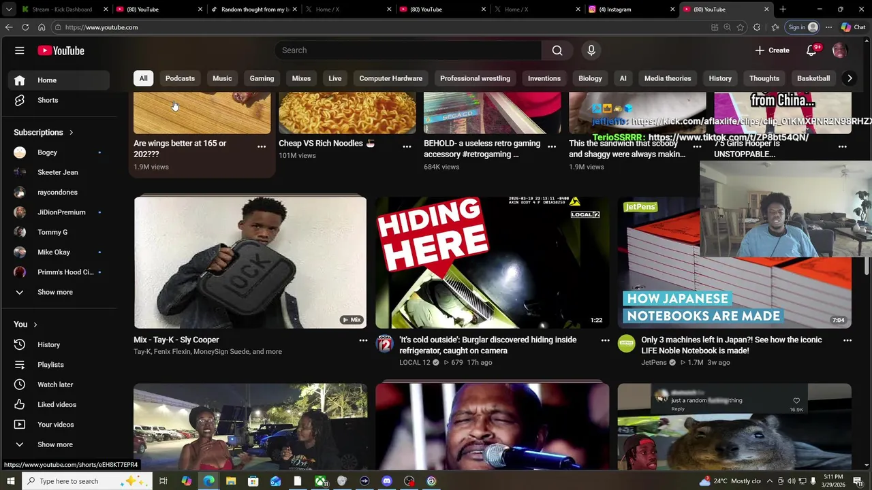Open Playlists in sidebar
872x490 pixels.
point(59,365)
